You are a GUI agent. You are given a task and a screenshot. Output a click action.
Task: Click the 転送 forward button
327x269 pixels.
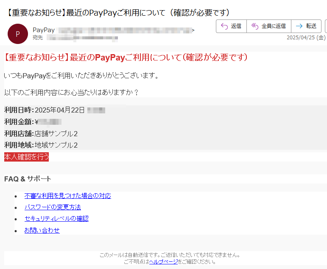tap(306, 26)
